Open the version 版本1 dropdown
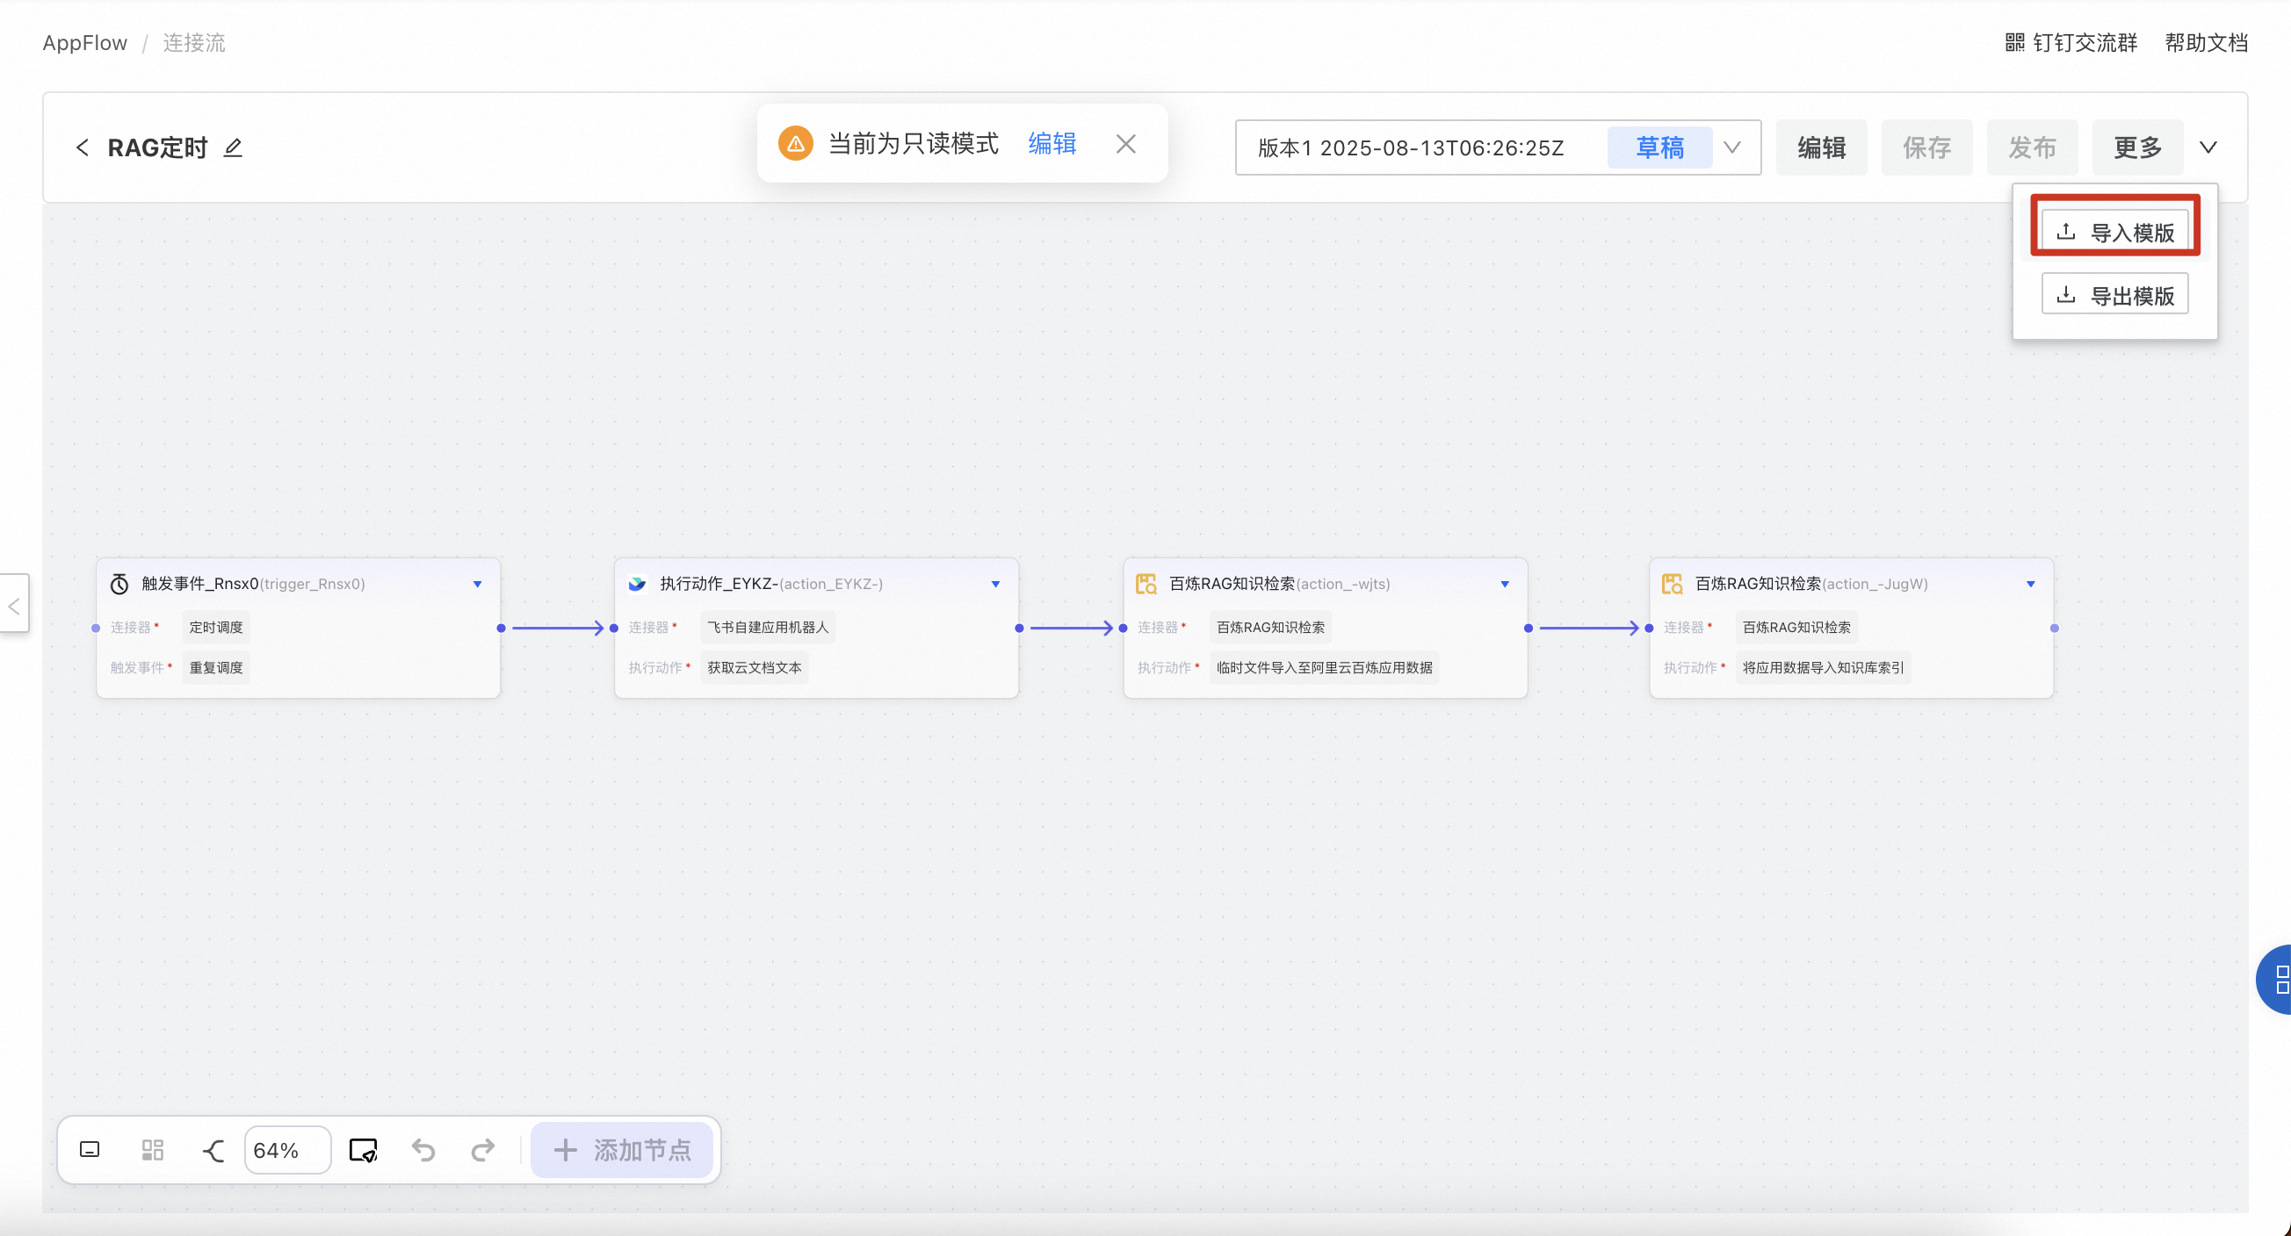This screenshot has height=1236, width=2291. click(1731, 147)
